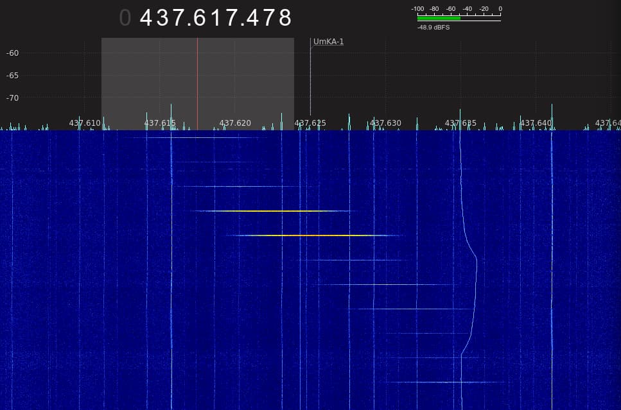The width and height of the screenshot is (621, 410).
Task: Click the red tuning line in the spectrum
Action: [x=197, y=84]
